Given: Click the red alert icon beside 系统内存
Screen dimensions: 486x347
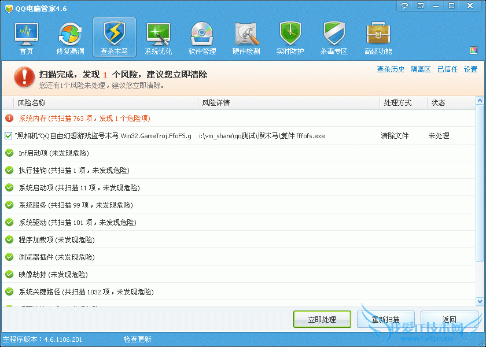Looking at the screenshot, I should click(9, 118).
